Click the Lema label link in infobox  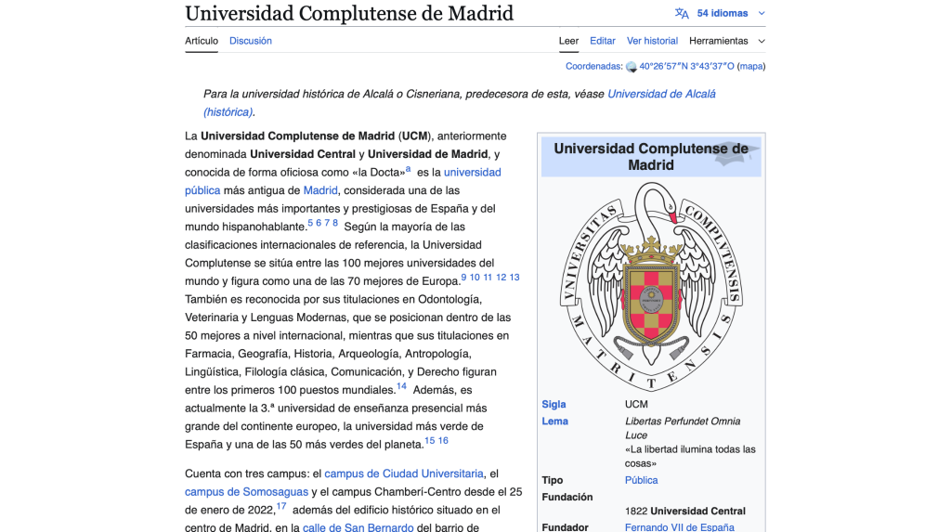[x=555, y=421]
